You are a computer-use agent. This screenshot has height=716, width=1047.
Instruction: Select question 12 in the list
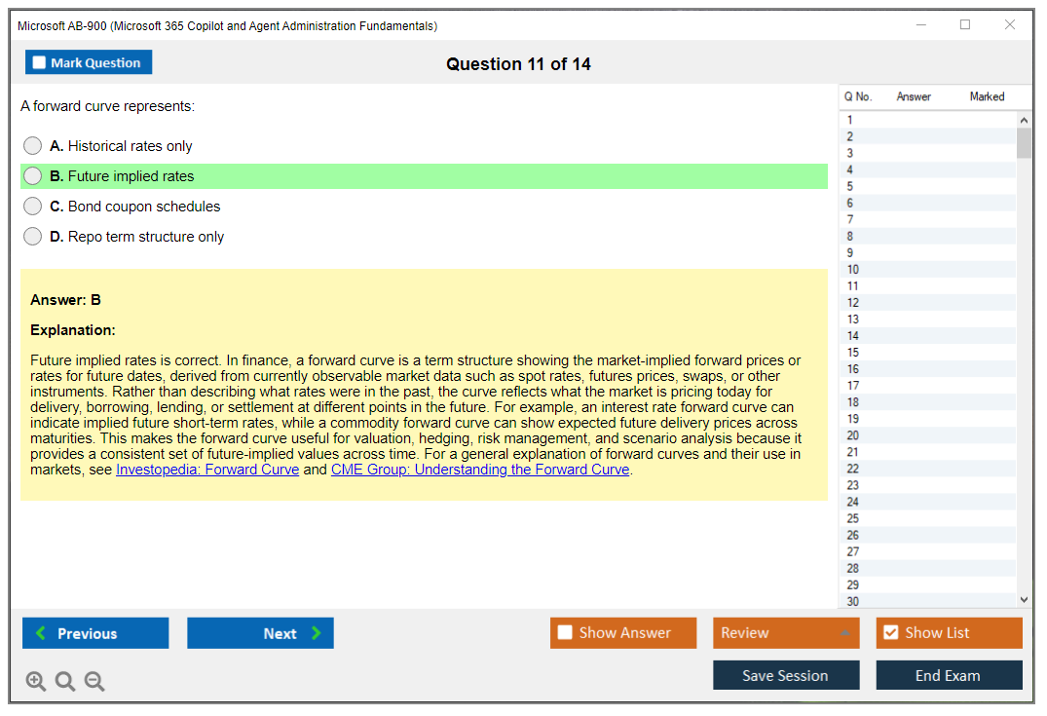(x=928, y=303)
